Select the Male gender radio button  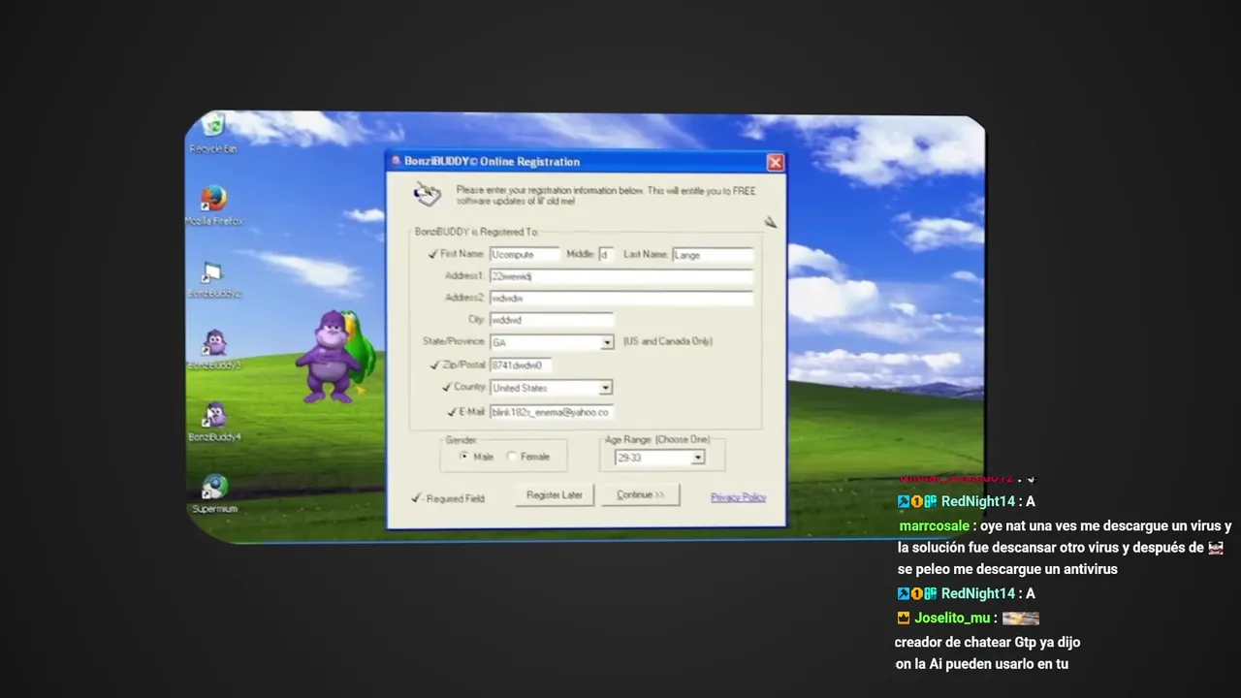pyautogui.click(x=463, y=456)
